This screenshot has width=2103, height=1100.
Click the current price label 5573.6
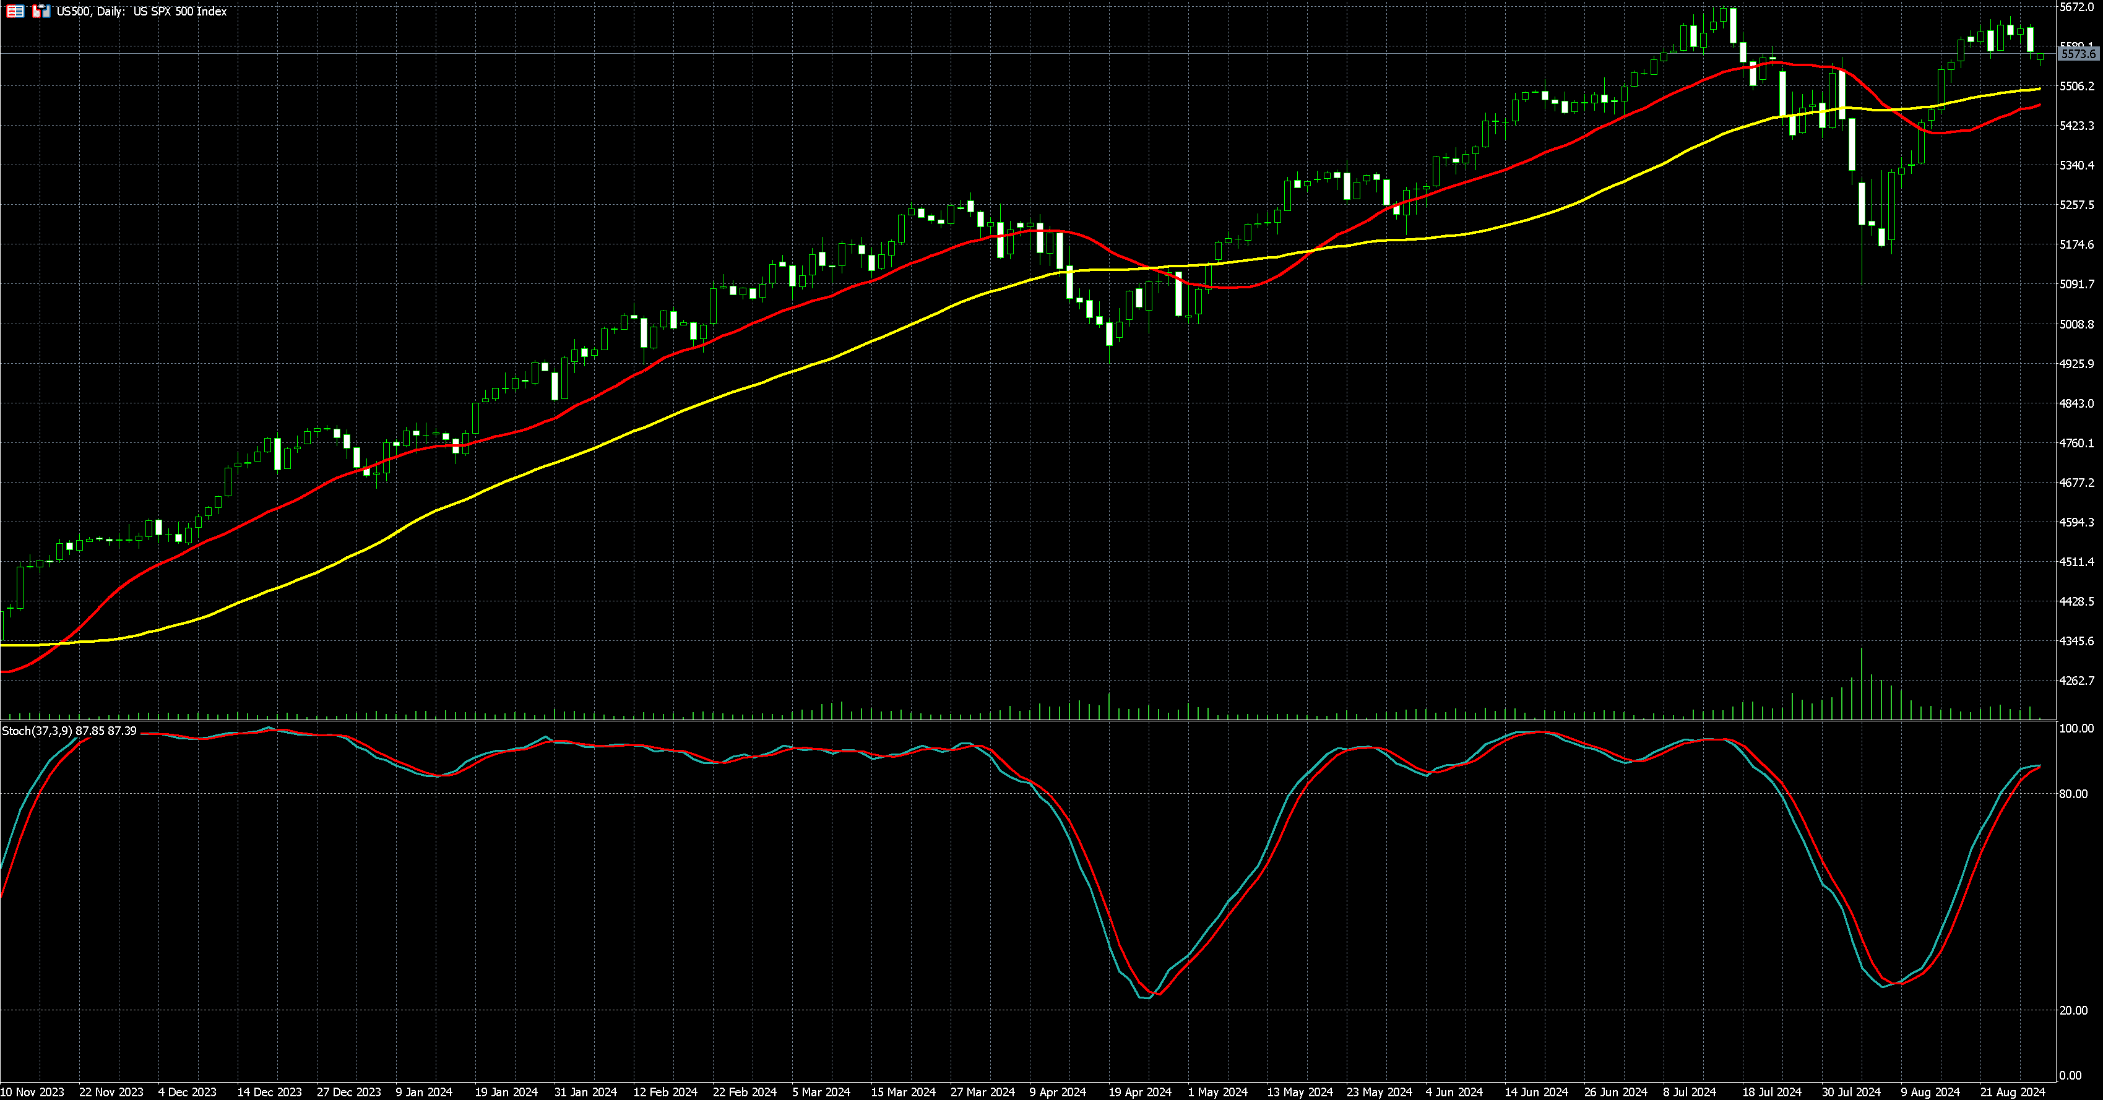point(2077,54)
